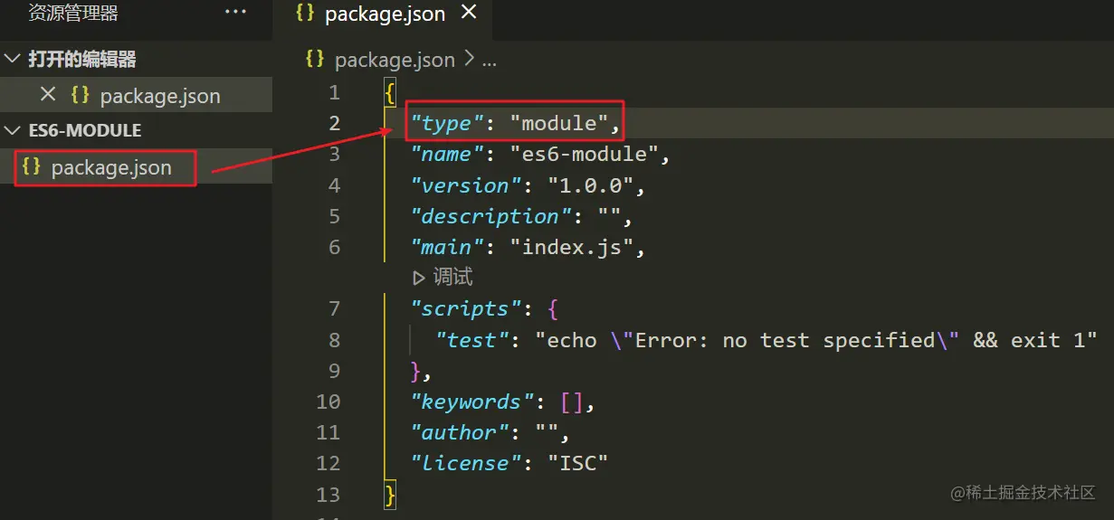
Task: Click the echo command string on line 8
Action: tap(816, 340)
